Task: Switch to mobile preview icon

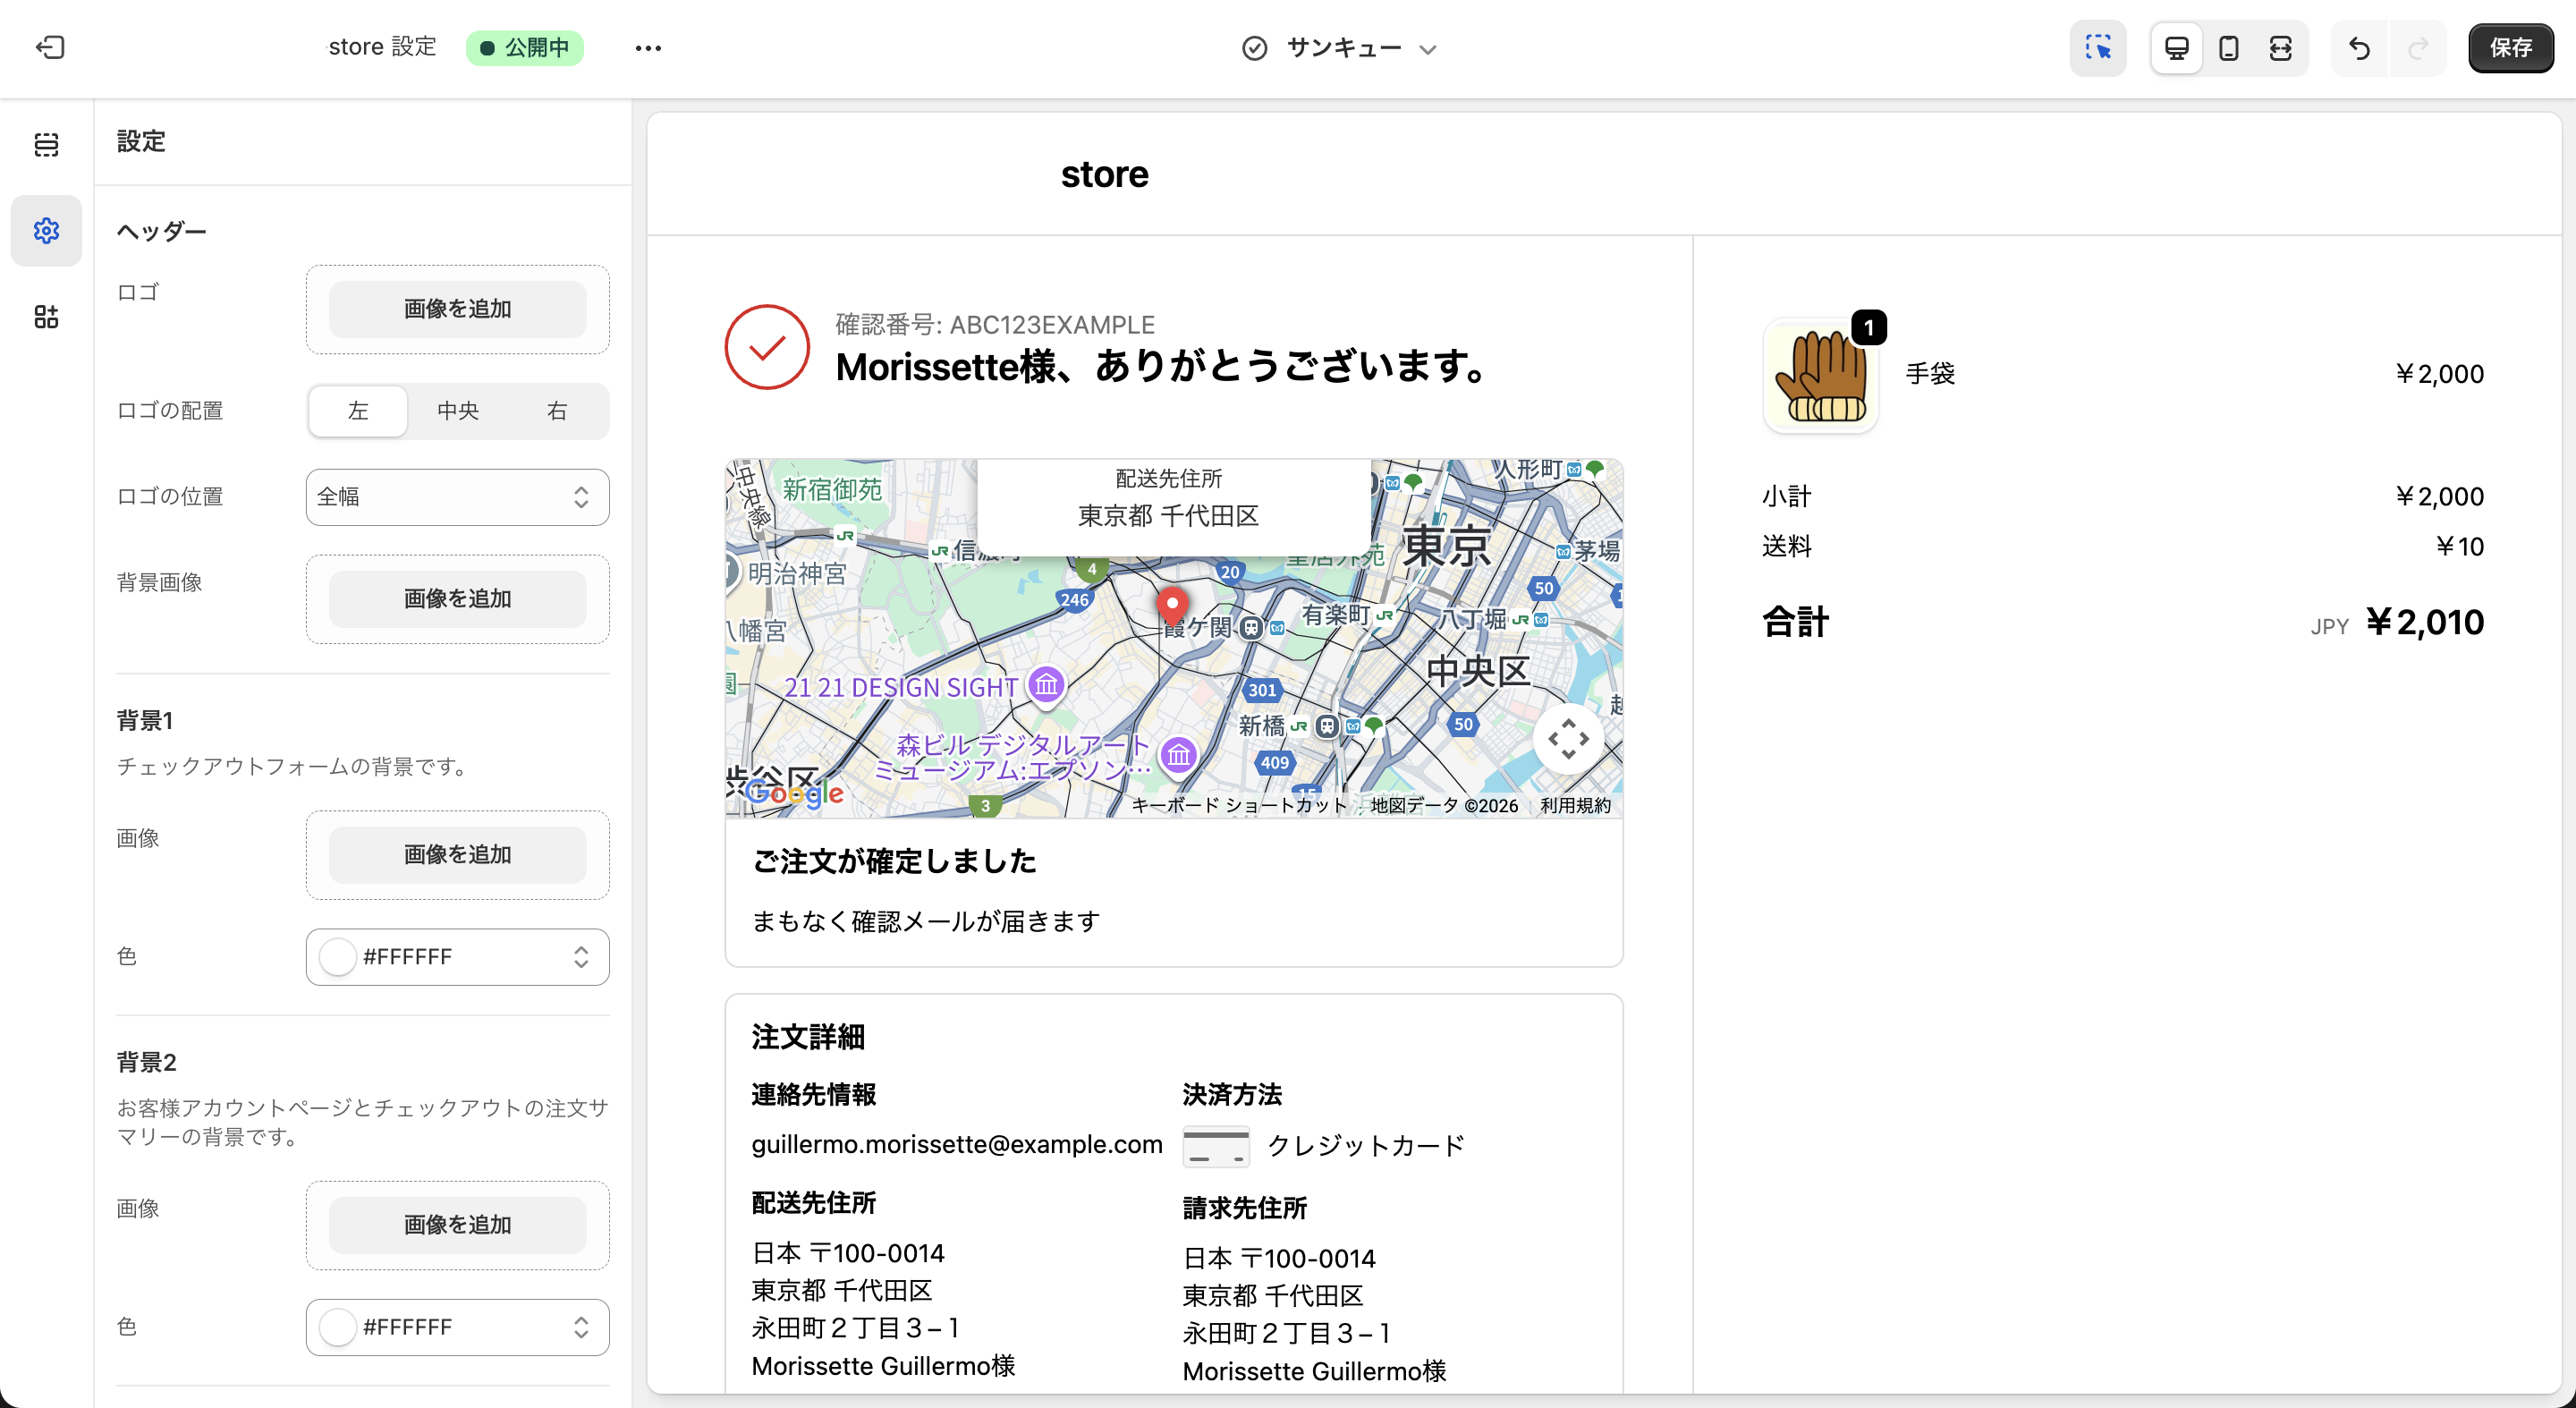Action: pyautogui.click(x=2227, y=47)
